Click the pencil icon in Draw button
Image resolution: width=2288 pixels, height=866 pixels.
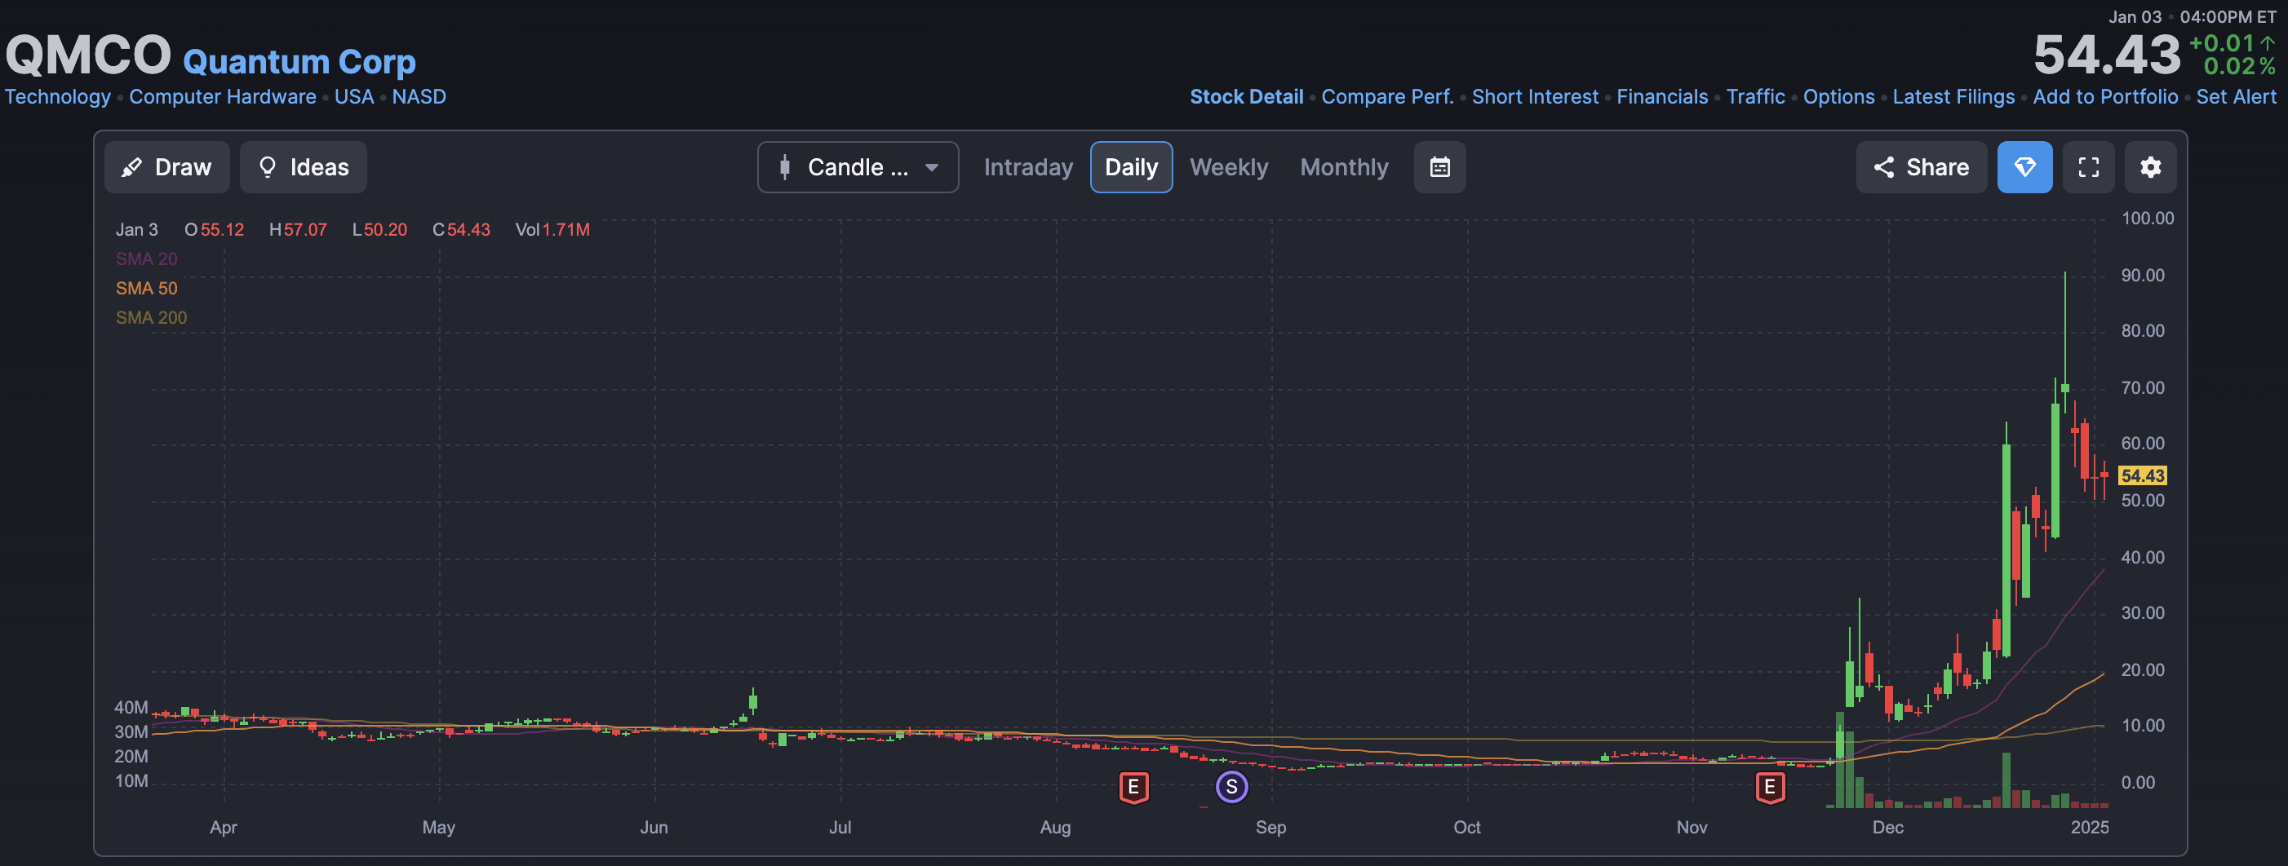131,167
